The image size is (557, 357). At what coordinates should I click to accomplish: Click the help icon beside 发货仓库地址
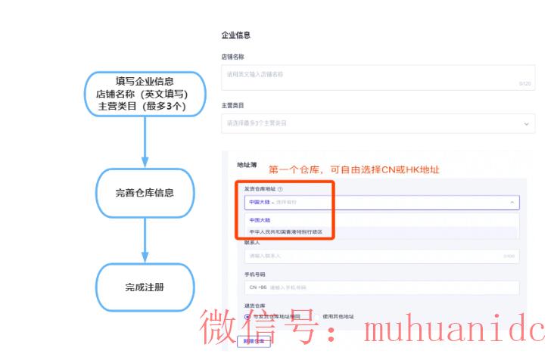[280, 189]
